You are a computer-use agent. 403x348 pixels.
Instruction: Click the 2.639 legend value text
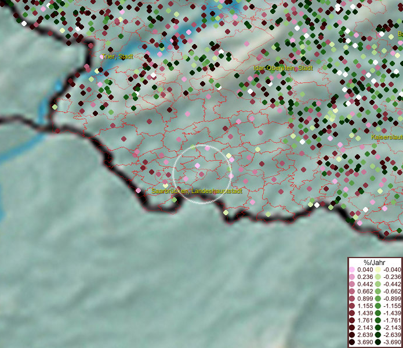pos(365,336)
